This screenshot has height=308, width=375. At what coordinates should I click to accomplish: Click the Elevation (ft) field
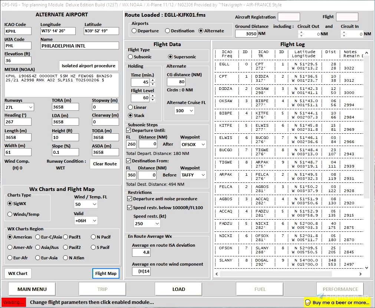tap(18, 60)
